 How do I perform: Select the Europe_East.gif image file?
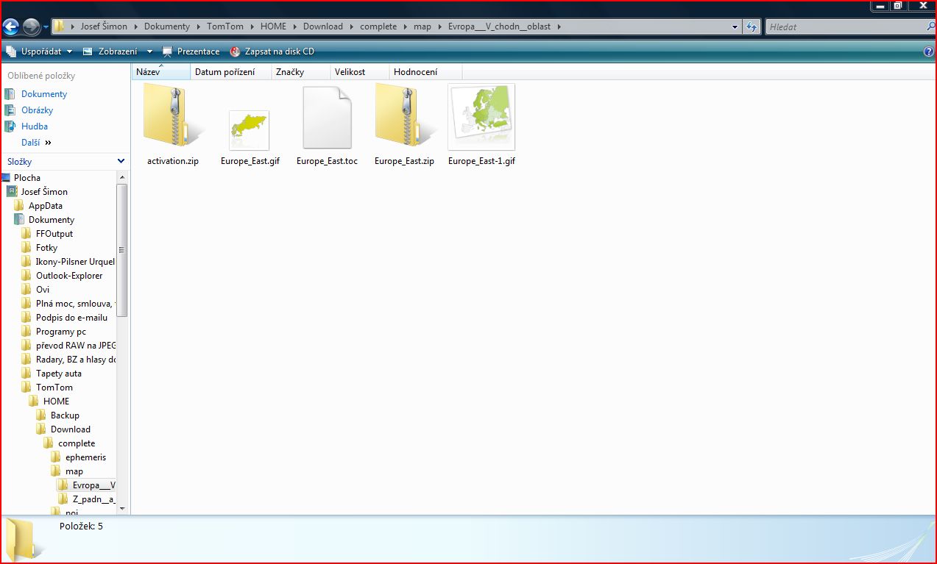pyautogui.click(x=249, y=130)
